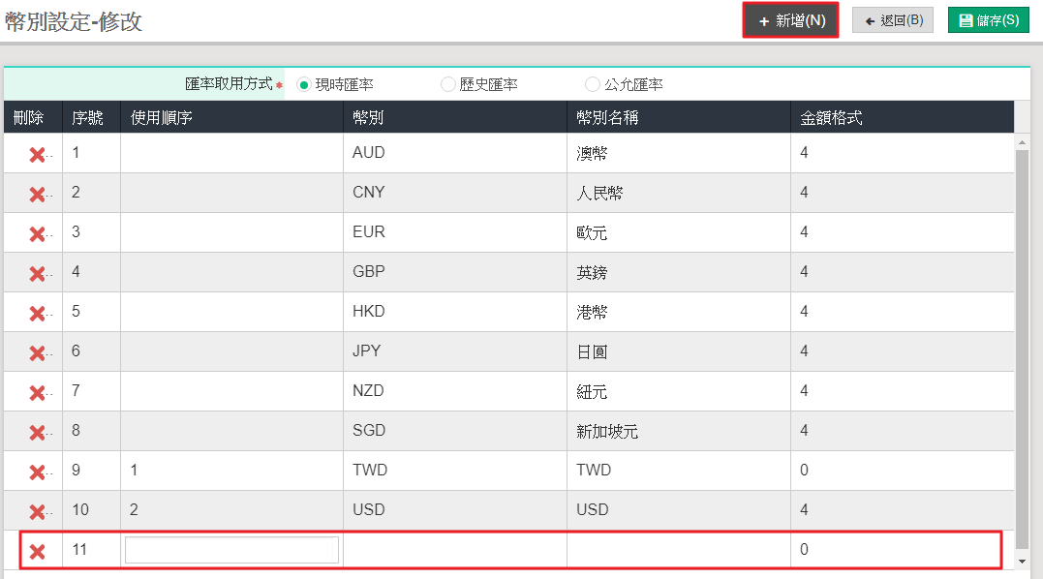Select the 現時匯率 radio option

click(303, 84)
